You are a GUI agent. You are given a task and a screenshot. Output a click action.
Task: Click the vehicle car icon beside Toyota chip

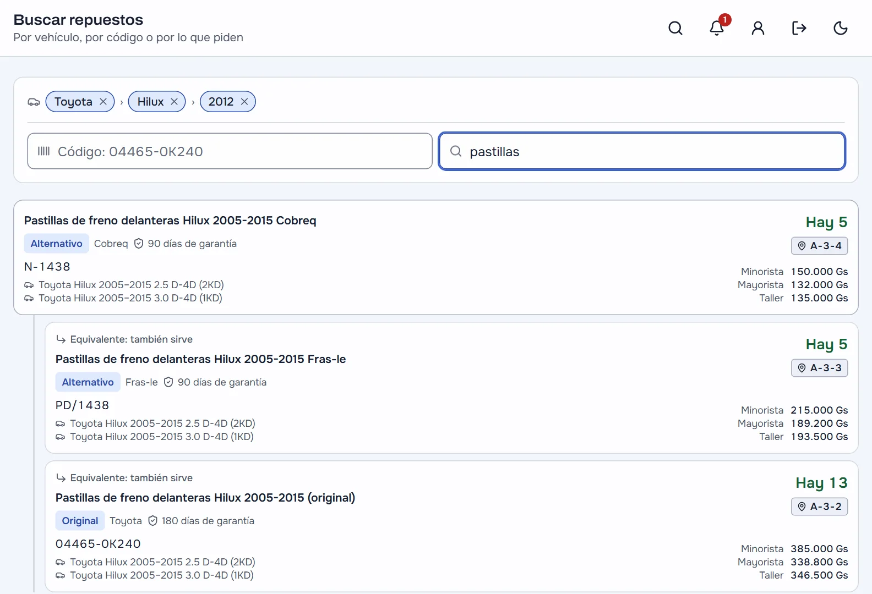[x=34, y=102]
